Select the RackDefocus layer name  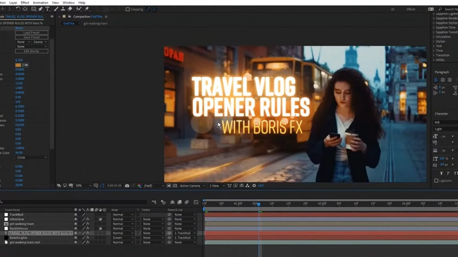pyautogui.click(x=18, y=228)
